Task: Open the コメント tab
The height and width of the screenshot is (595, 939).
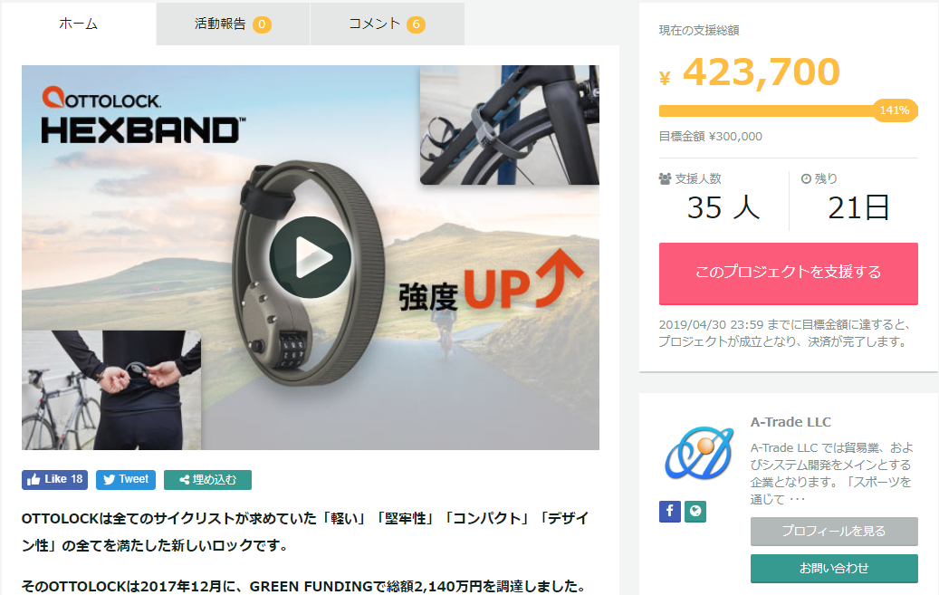Action: 388,24
